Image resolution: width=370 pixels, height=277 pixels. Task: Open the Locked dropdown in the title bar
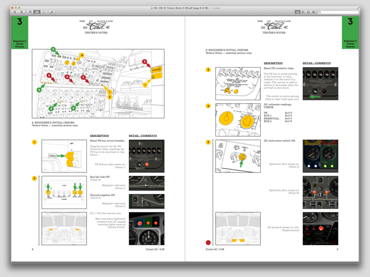point(216,8)
